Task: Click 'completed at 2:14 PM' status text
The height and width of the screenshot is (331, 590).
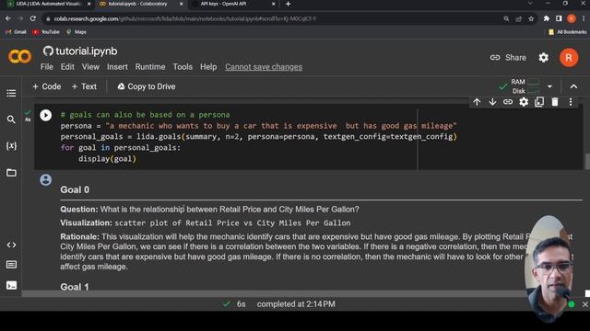Action: point(296,304)
